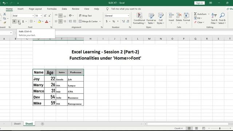Image resolution: width=233 pixels, height=131 pixels.
Task: Apply the red Font Color
Action: (47, 21)
